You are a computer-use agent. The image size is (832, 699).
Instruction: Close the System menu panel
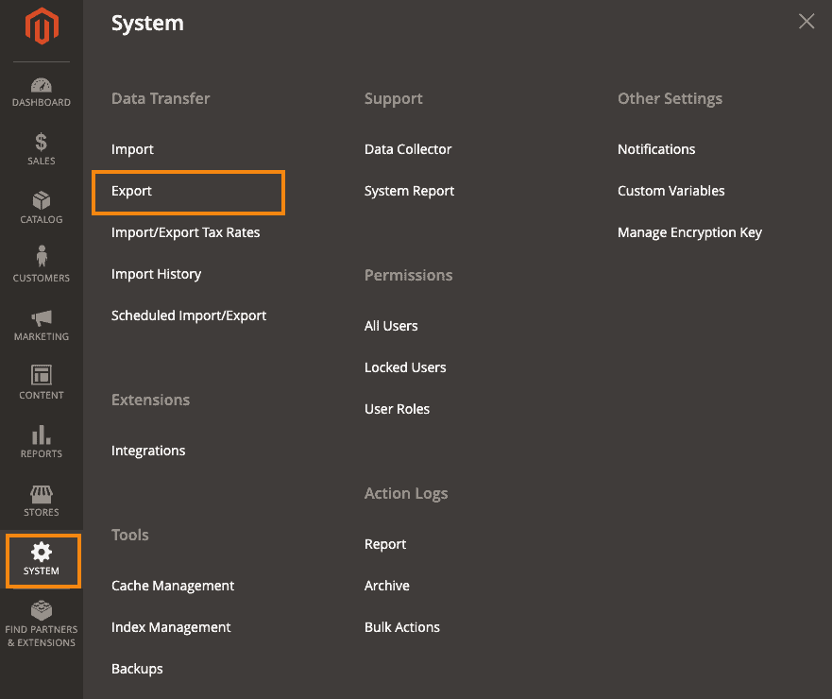tap(806, 21)
